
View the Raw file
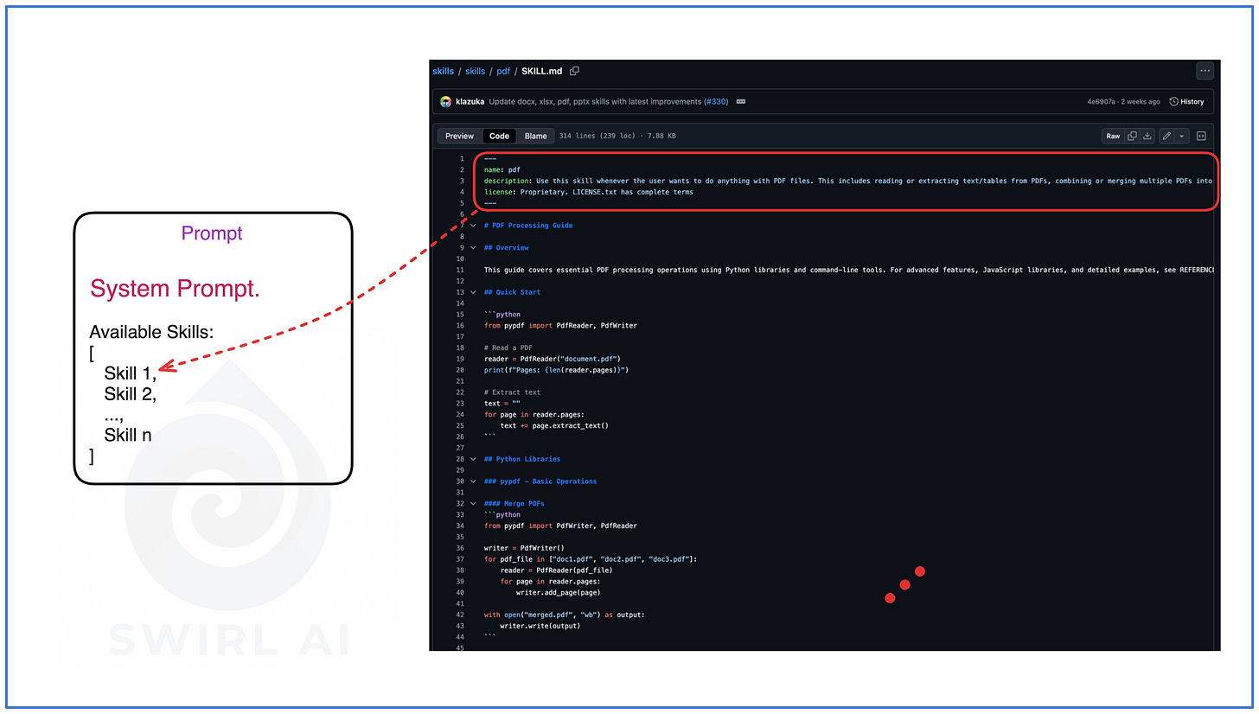(x=1113, y=136)
